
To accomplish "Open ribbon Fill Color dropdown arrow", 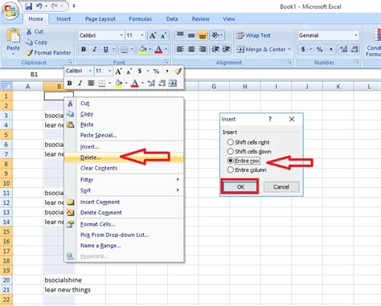I will [x=150, y=49].
